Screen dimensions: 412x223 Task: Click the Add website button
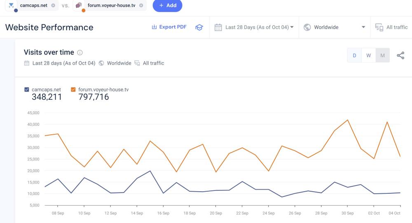pos(167,5)
